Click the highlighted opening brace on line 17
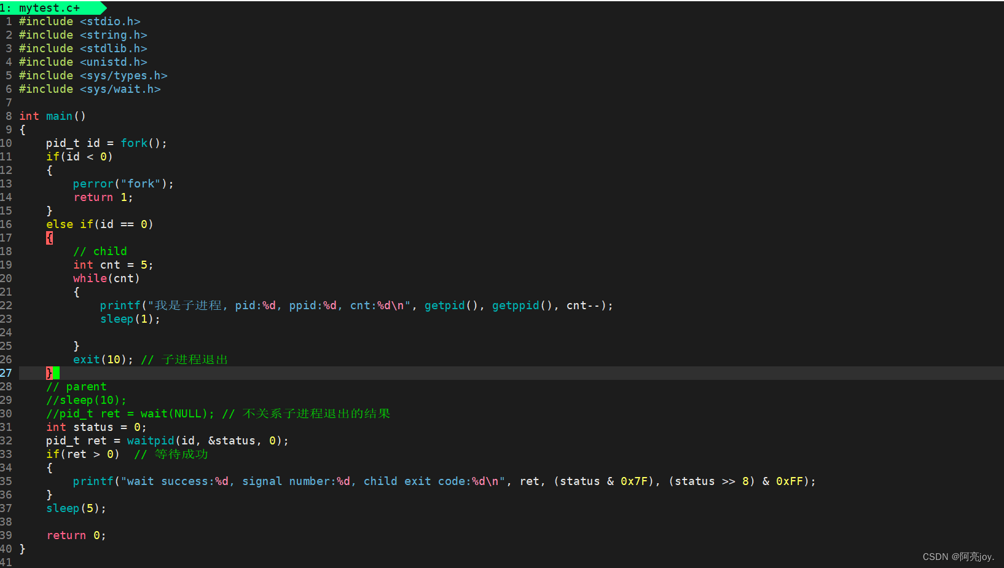1004x568 pixels. (x=49, y=238)
